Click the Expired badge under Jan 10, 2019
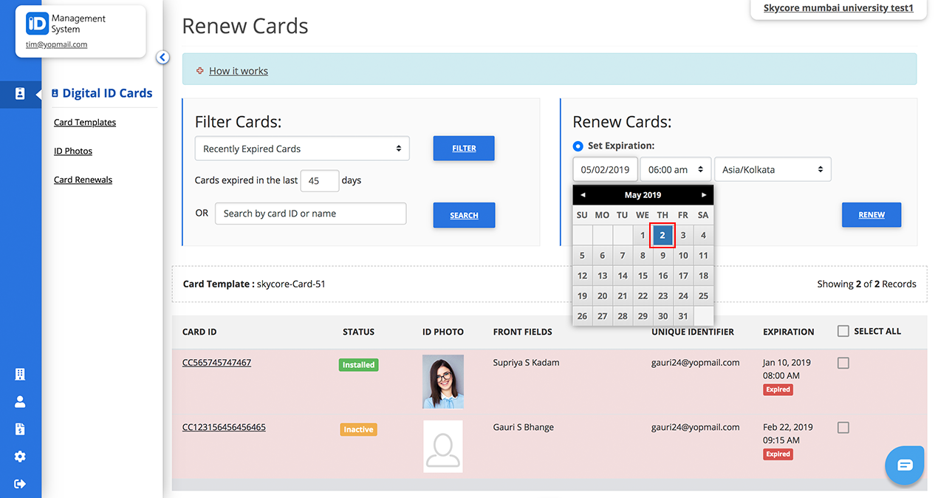Viewport: 935px width, 498px height. coord(778,389)
